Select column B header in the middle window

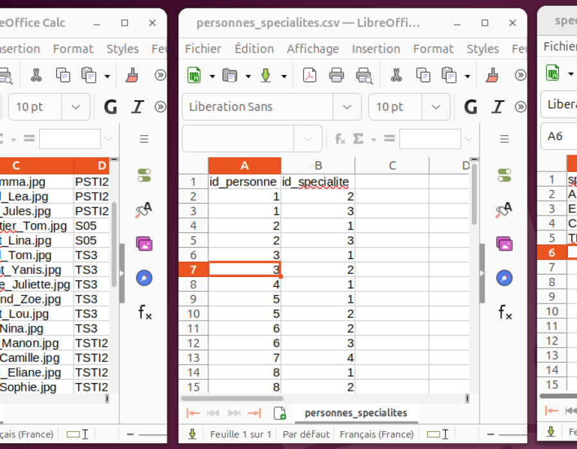(x=318, y=165)
